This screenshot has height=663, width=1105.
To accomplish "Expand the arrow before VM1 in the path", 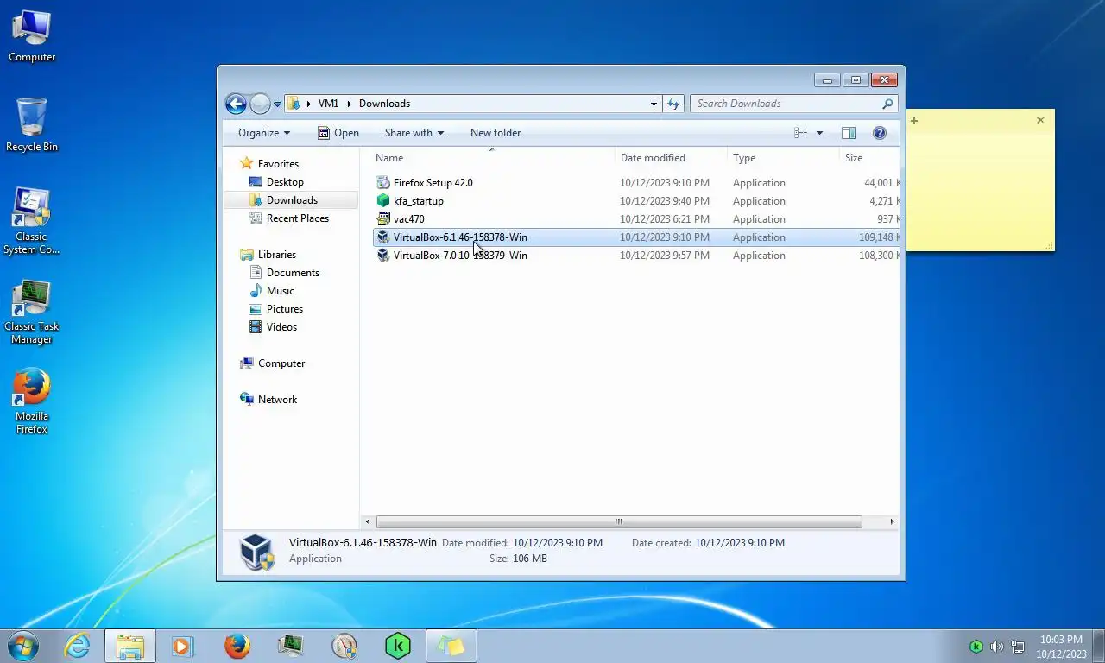I will click(x=308, y=104).
